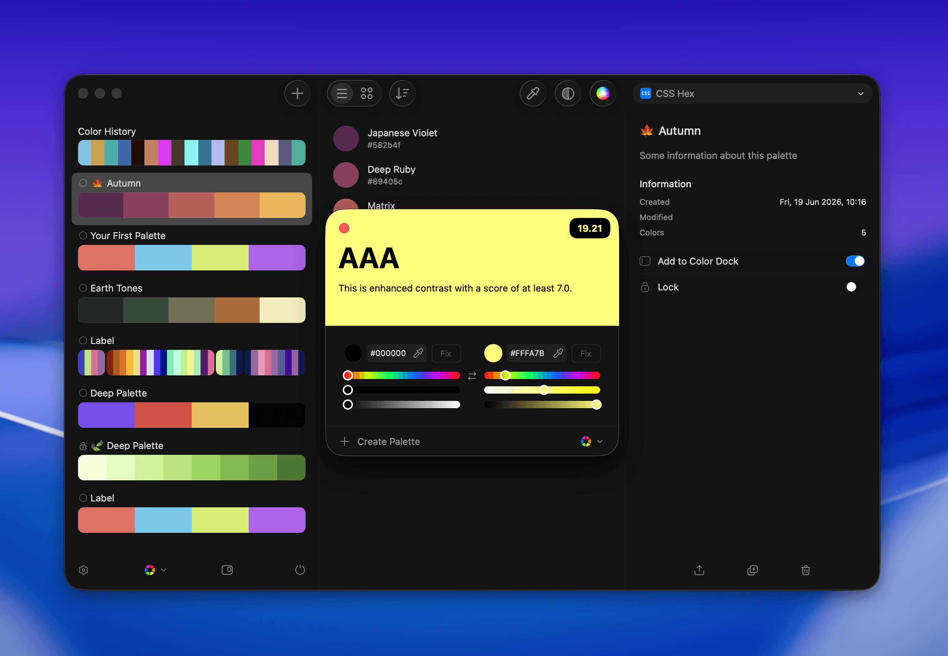The height and width of the screenshot is (656, 948).
Task: Click the Matrix color row
Action: (472, 204)
